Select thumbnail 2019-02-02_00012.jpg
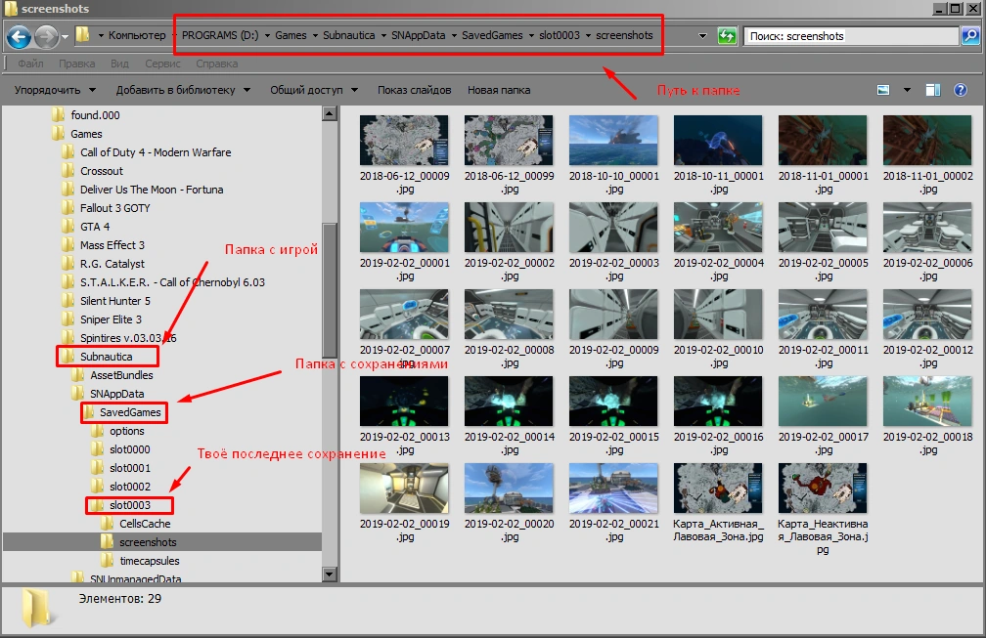Image resolution: width=986 pixels, height=638 pixels. [927, 315]
